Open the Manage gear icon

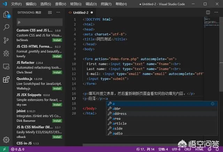pyautogui.click(x=6, y=140)
